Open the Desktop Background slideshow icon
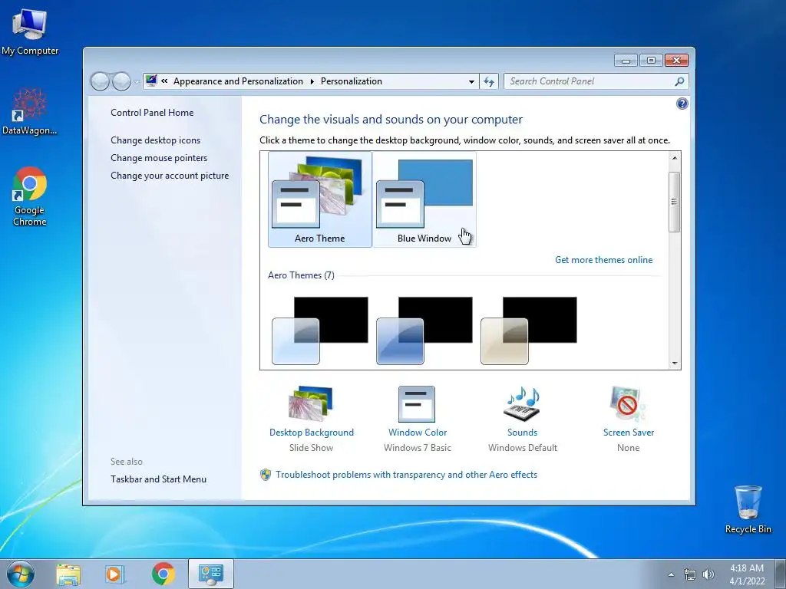The image size is (786, 589). click(x=311, y=403)
